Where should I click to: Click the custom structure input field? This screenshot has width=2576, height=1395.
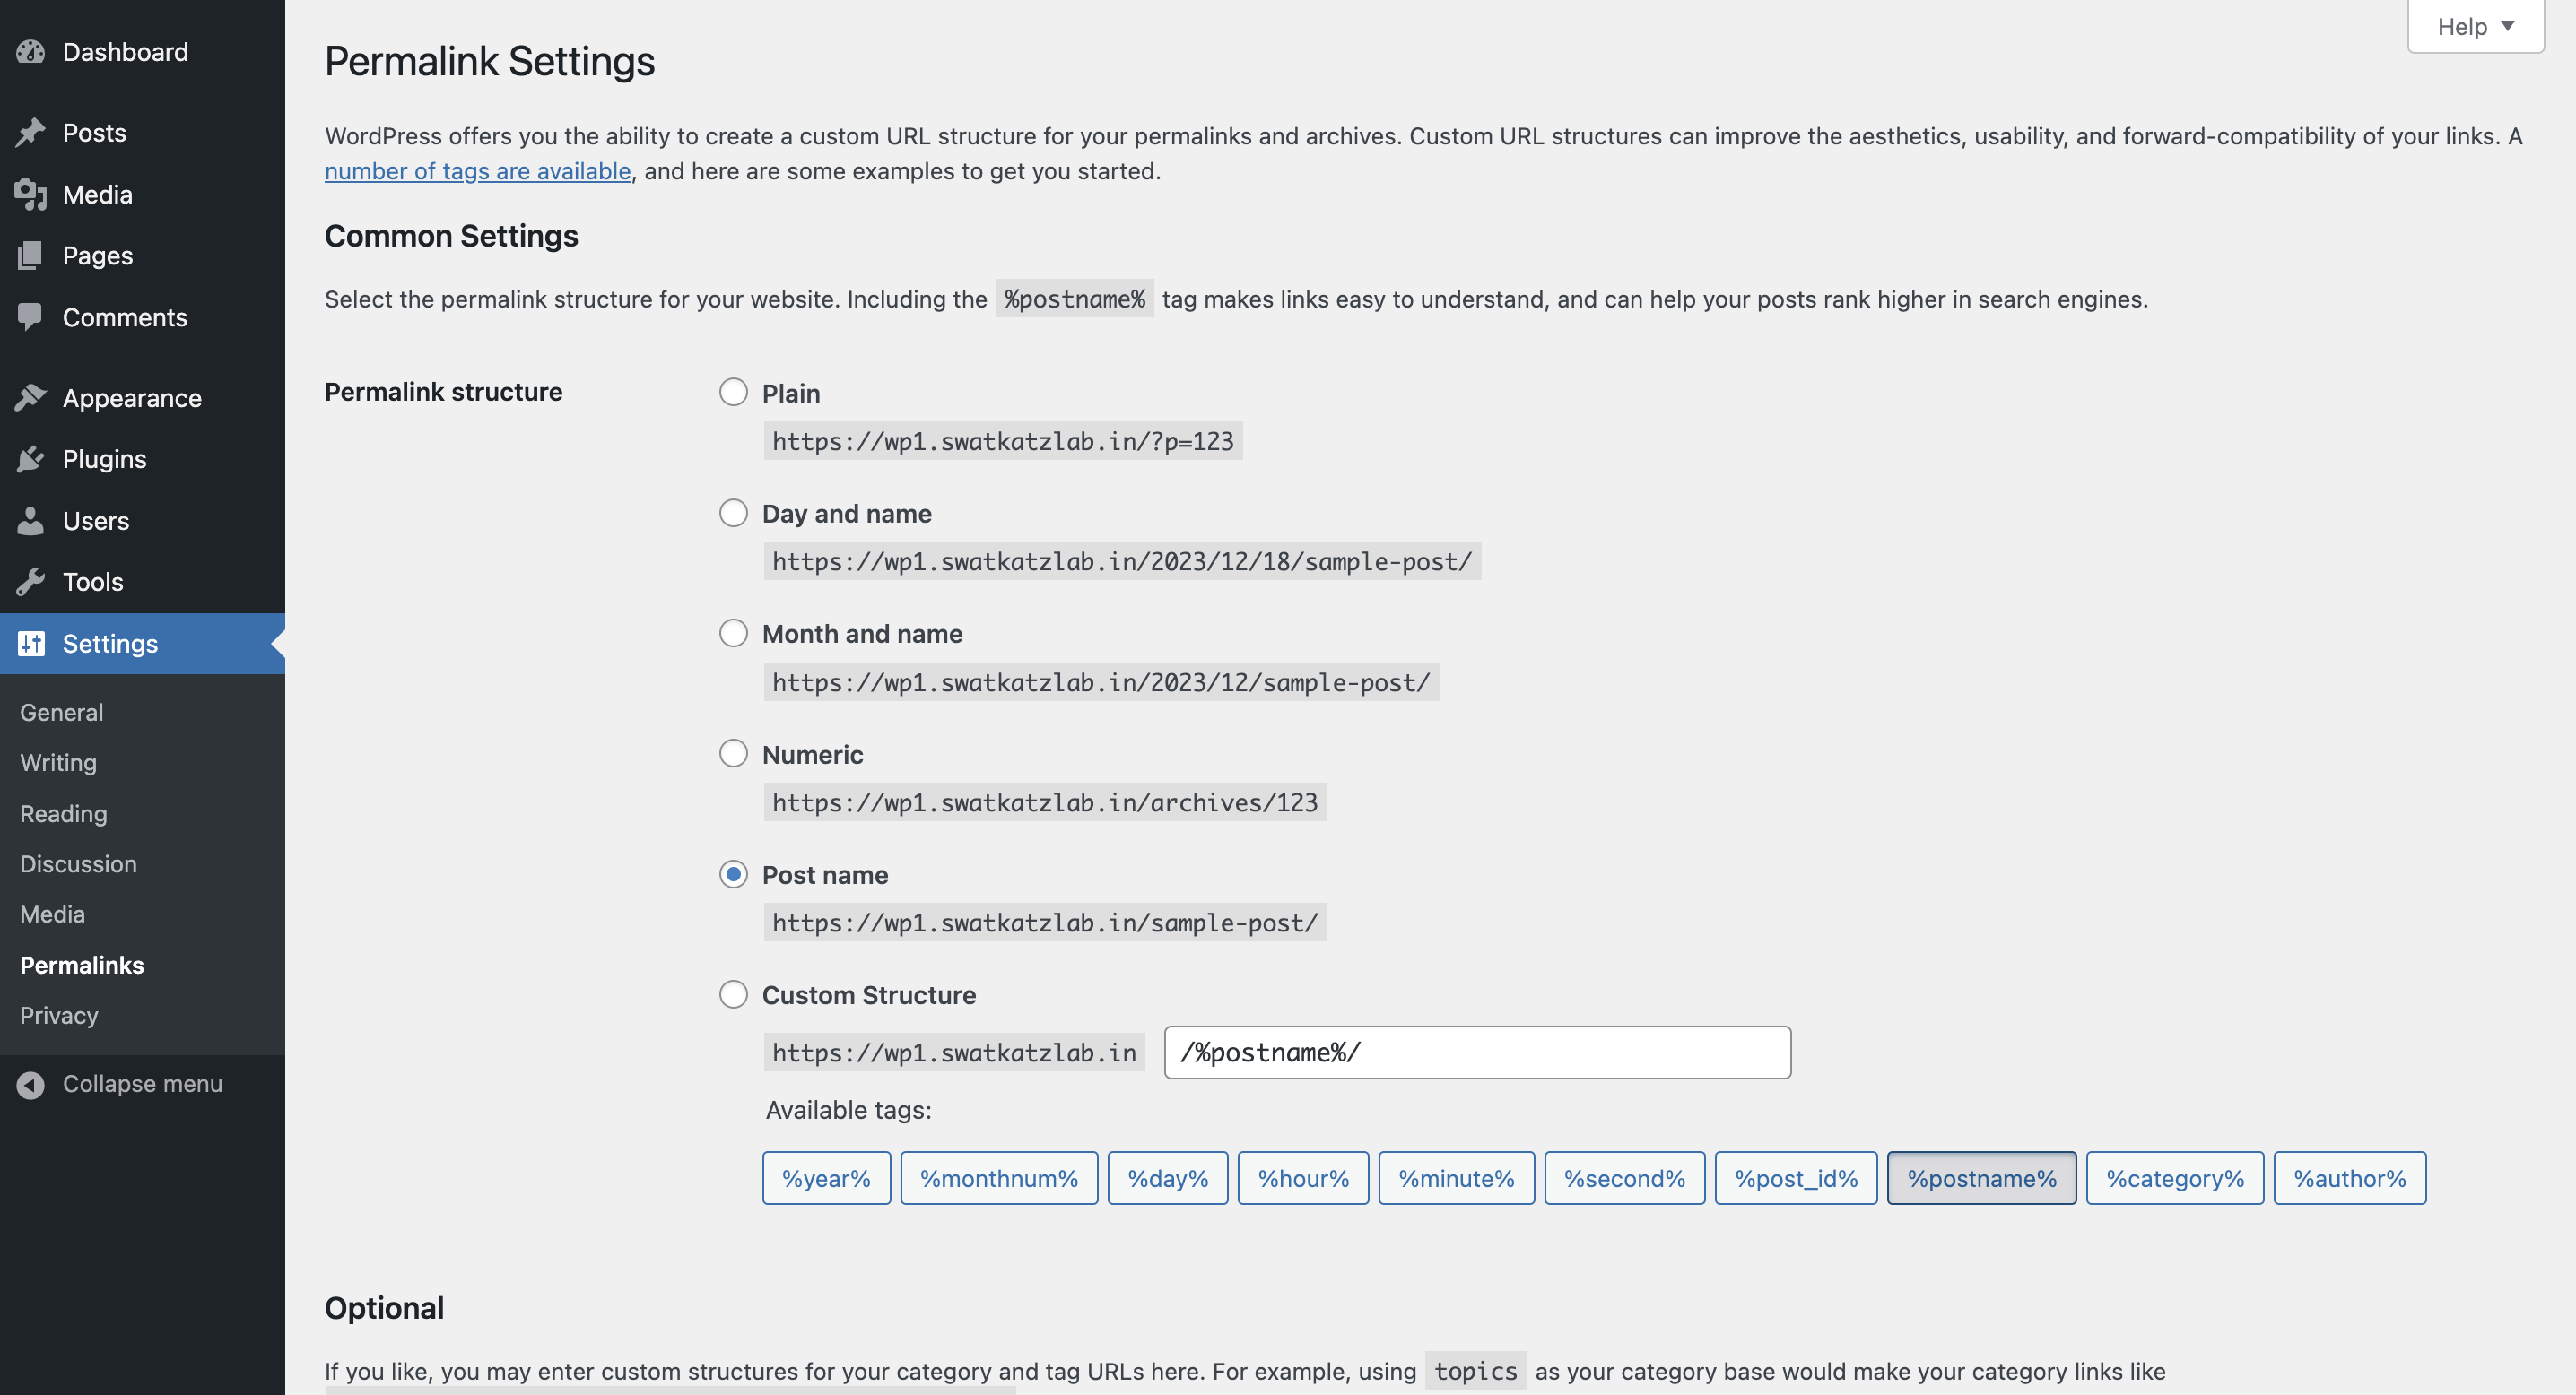pyautogui.click(x=1477, y=1053)
